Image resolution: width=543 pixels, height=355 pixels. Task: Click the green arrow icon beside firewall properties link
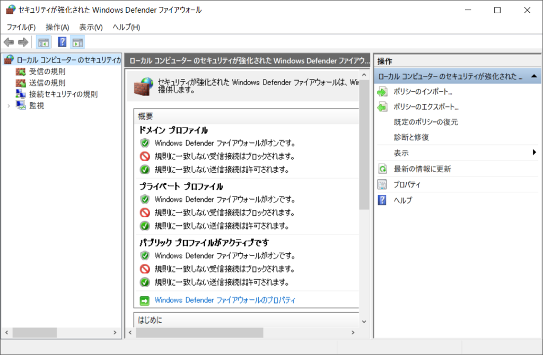click(x=144, y=300)
